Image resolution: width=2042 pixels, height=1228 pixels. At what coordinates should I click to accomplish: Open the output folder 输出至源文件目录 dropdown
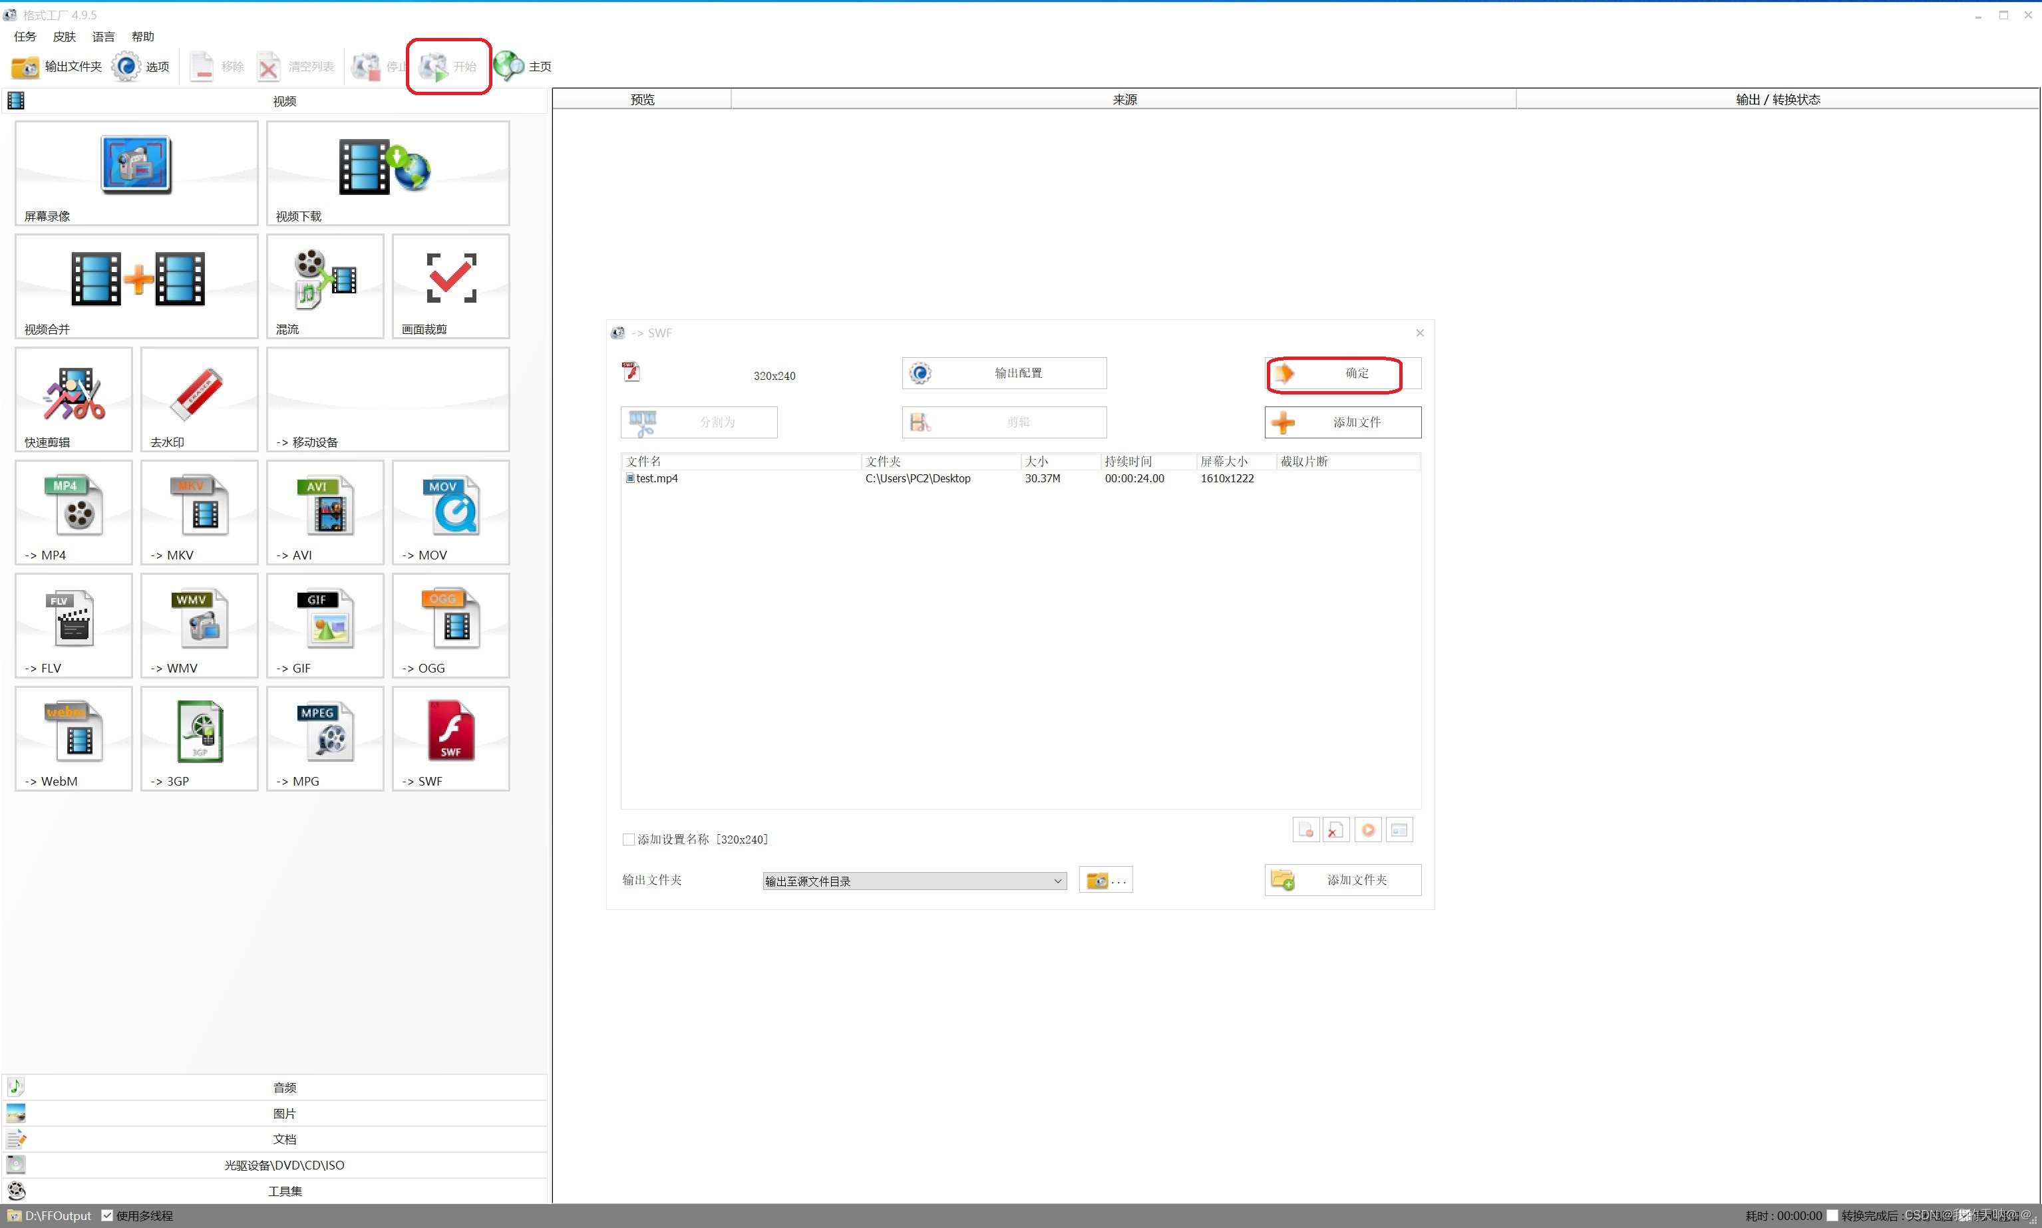(x=914, y=881)
